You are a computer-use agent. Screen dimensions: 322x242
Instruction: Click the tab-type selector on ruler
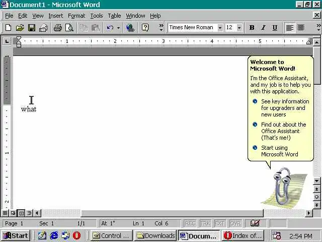[7, 41]
